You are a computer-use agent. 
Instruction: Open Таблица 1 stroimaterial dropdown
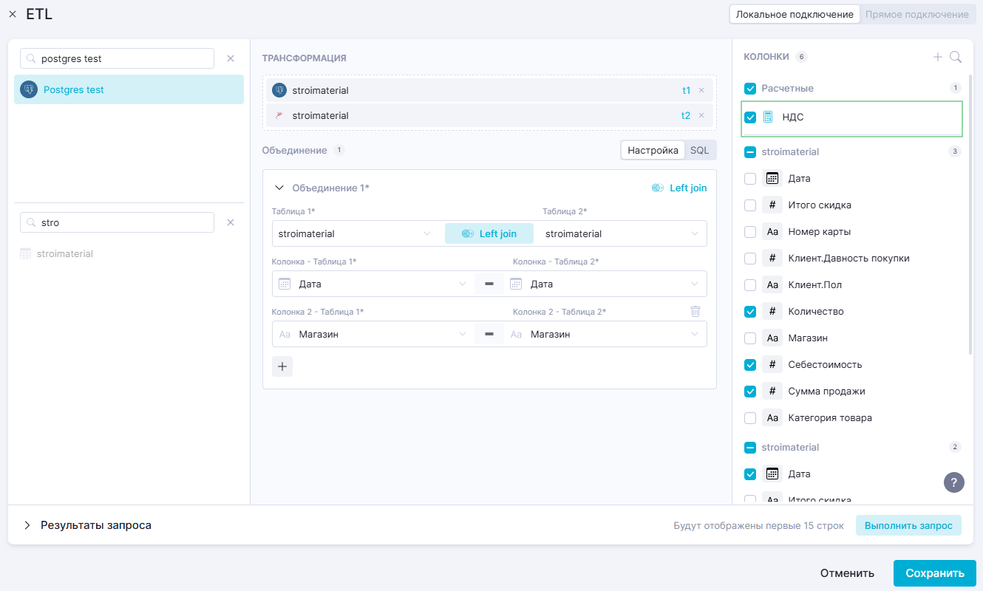pos(355,233)
